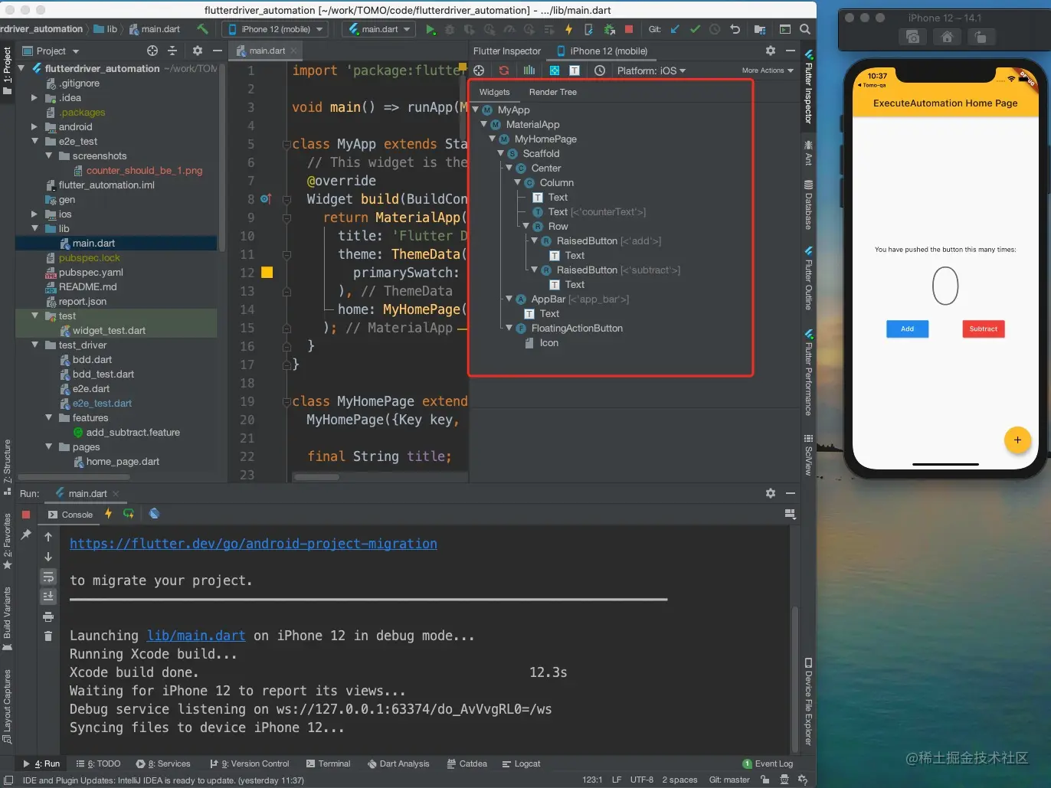Screen dimensions: 1051x788
Task: Toggle slow animations clock icon in Inspector
Action: point(600,70)
